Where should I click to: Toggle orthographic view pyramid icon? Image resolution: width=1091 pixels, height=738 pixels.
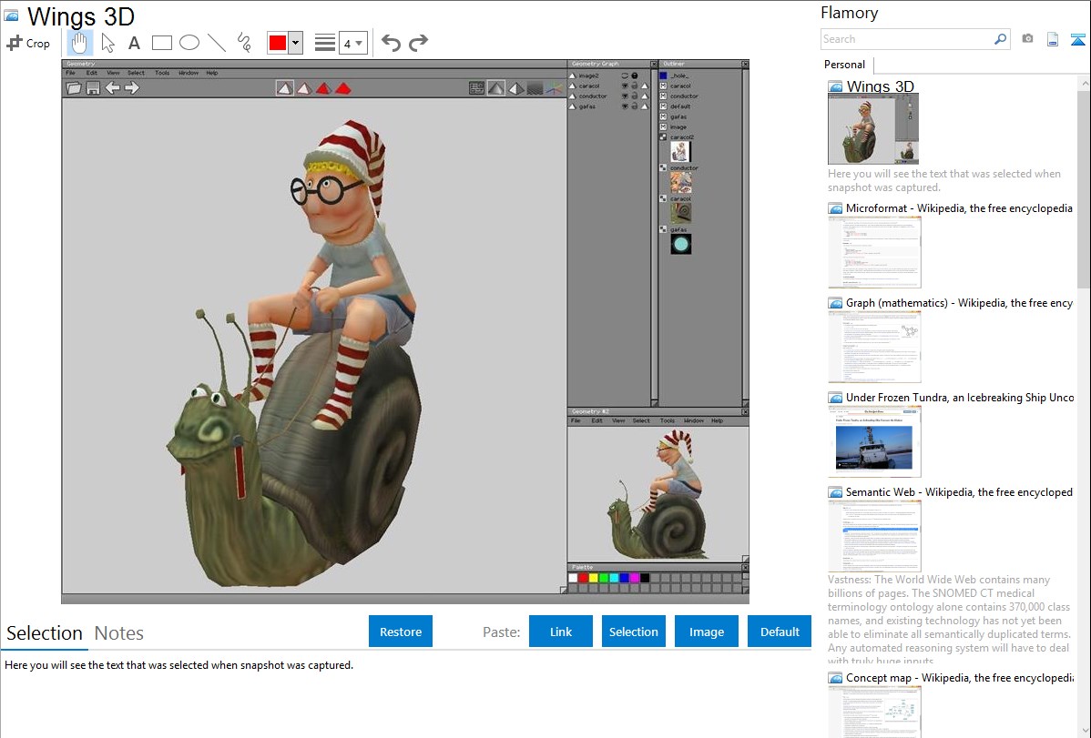point(515,88)
